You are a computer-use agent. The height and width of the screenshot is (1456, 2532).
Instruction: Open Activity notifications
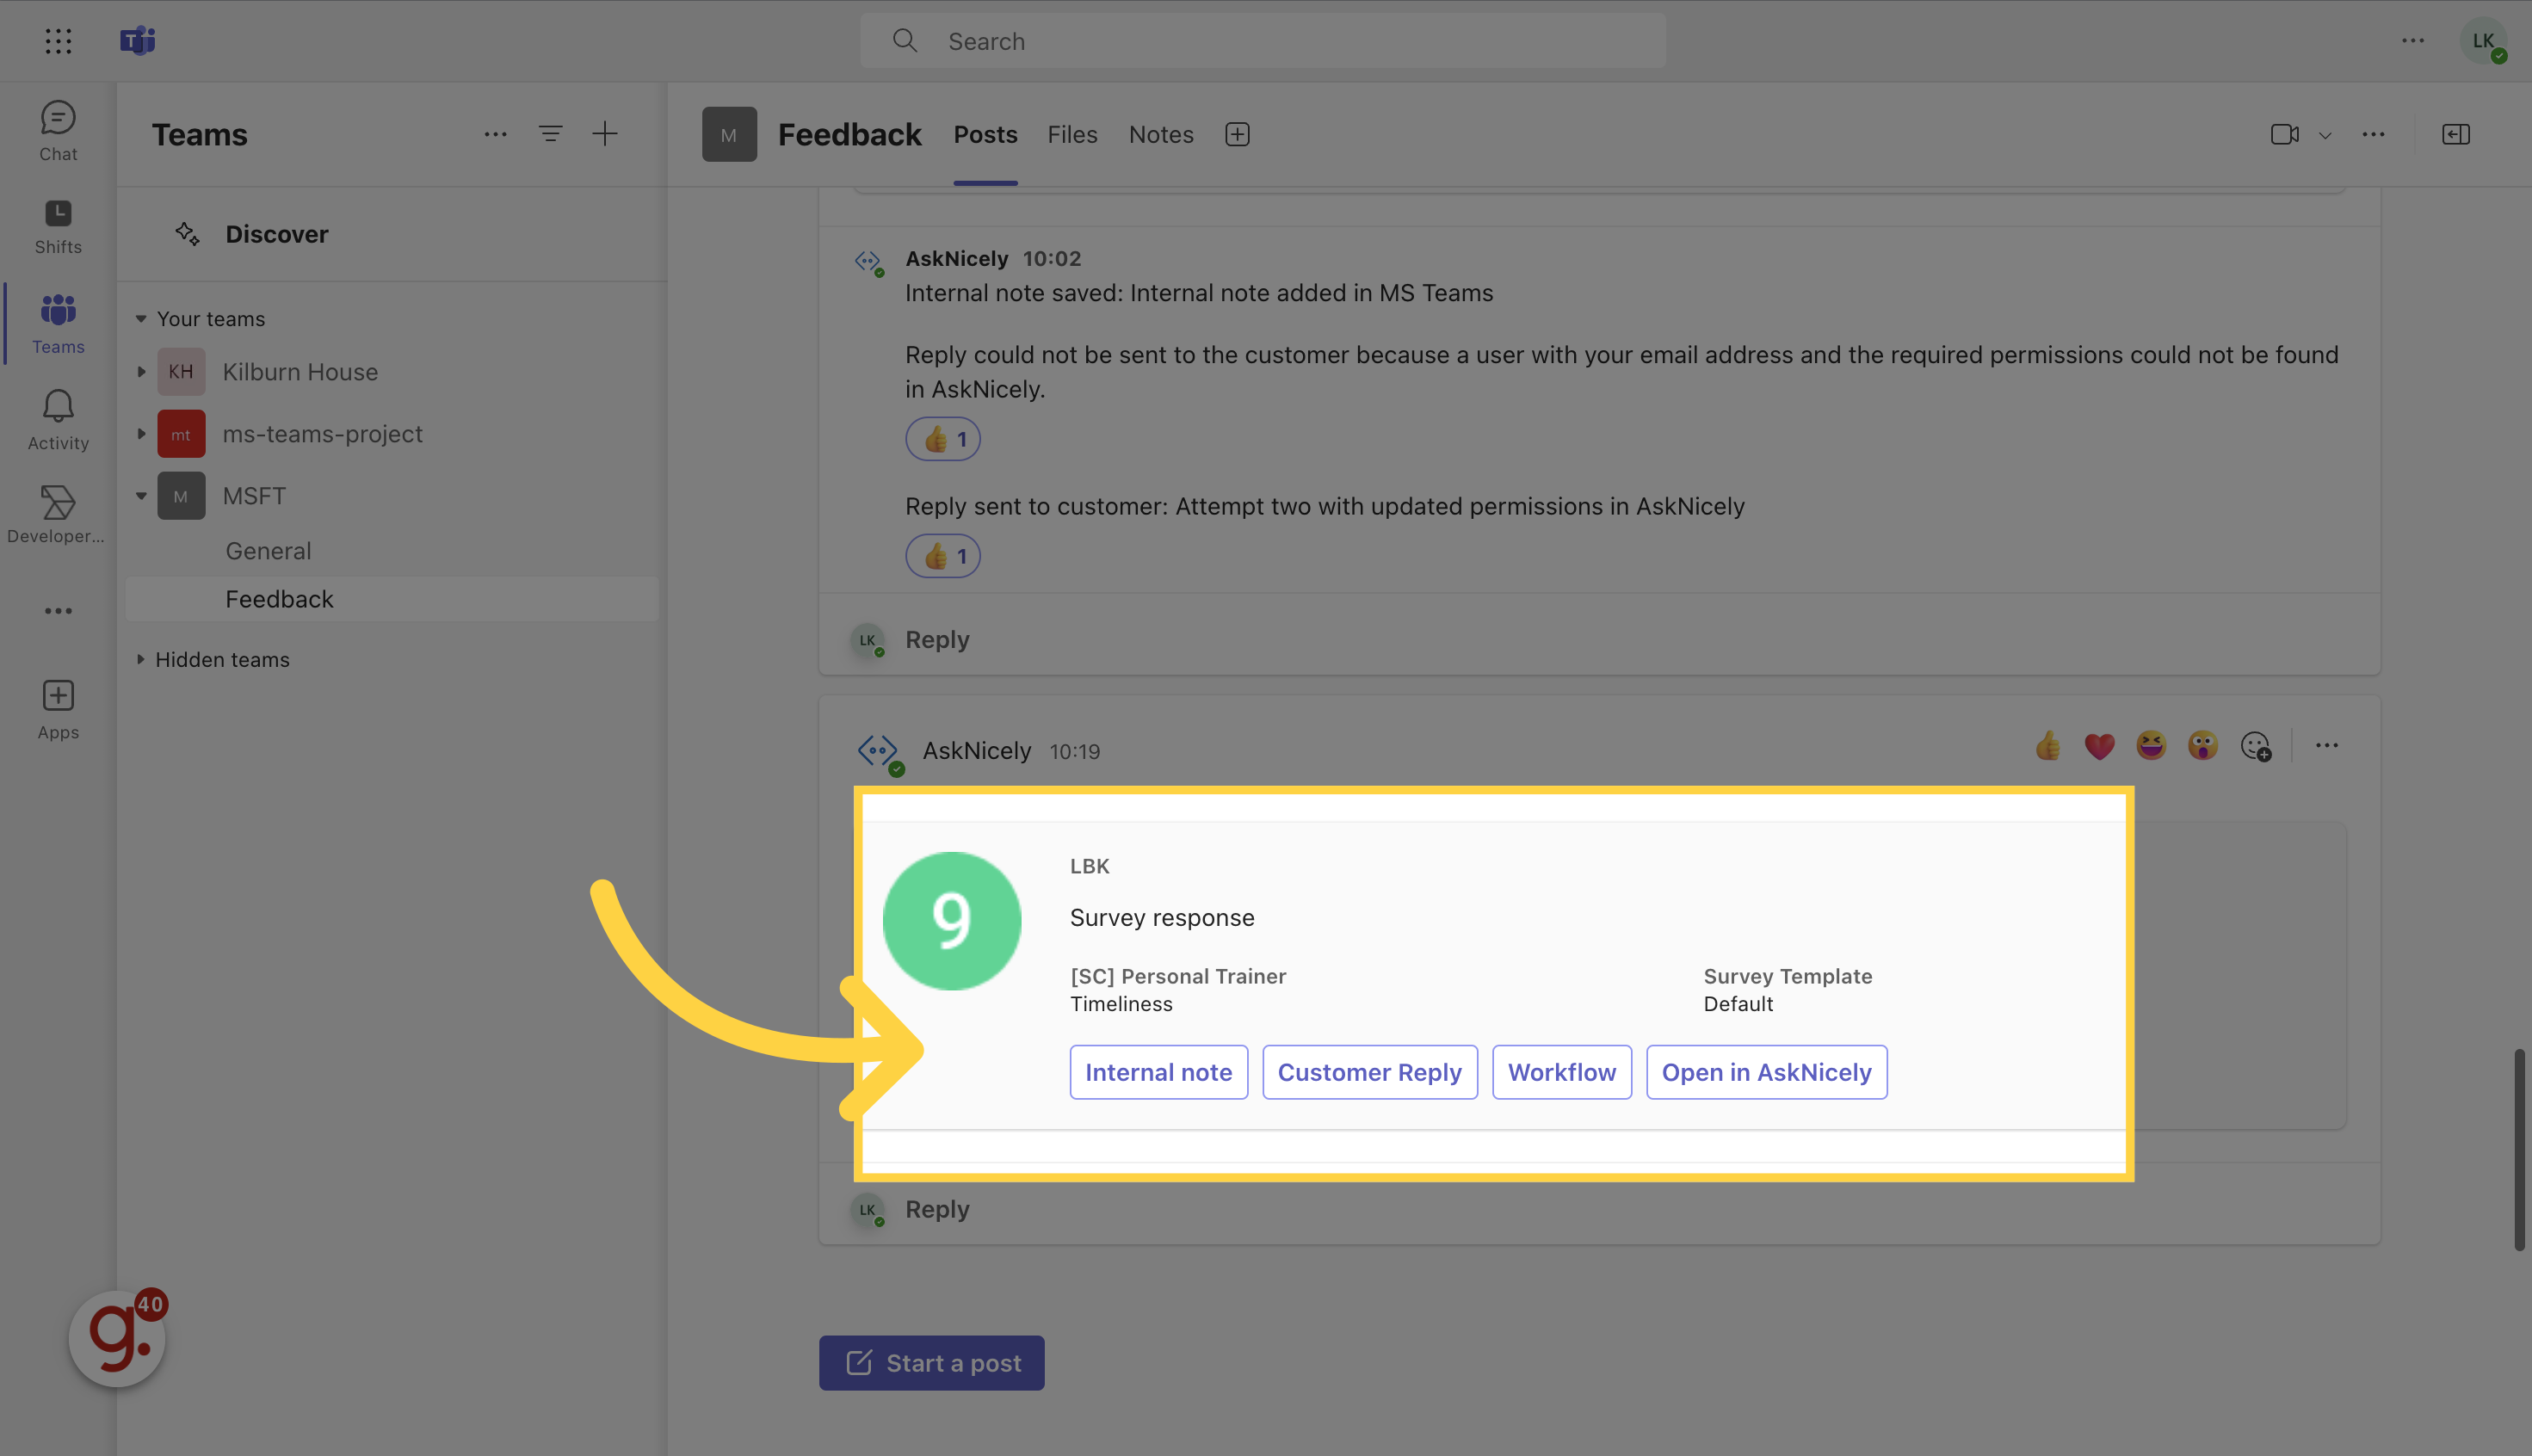point(58,420)
